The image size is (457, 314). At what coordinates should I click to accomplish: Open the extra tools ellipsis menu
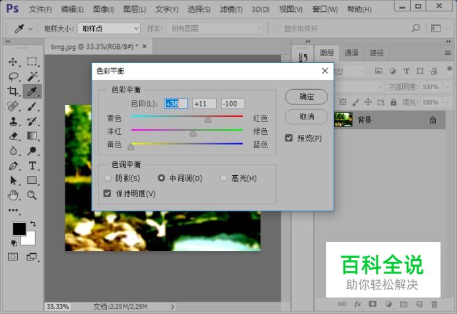click(13, 210)
